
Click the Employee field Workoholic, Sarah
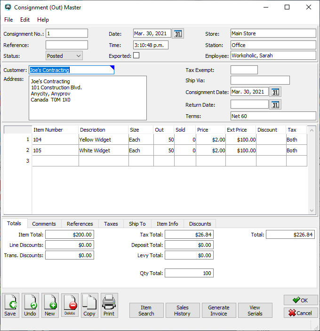click(x=273, y=55)
